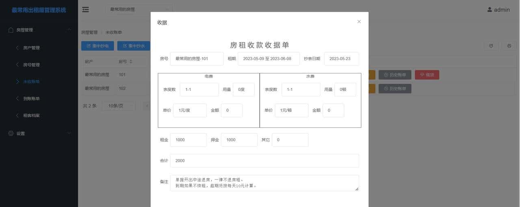Viewport: 520px width, 207px height.
Task: Sort by the 房号 column sort arrows
Action: (131, 62)
